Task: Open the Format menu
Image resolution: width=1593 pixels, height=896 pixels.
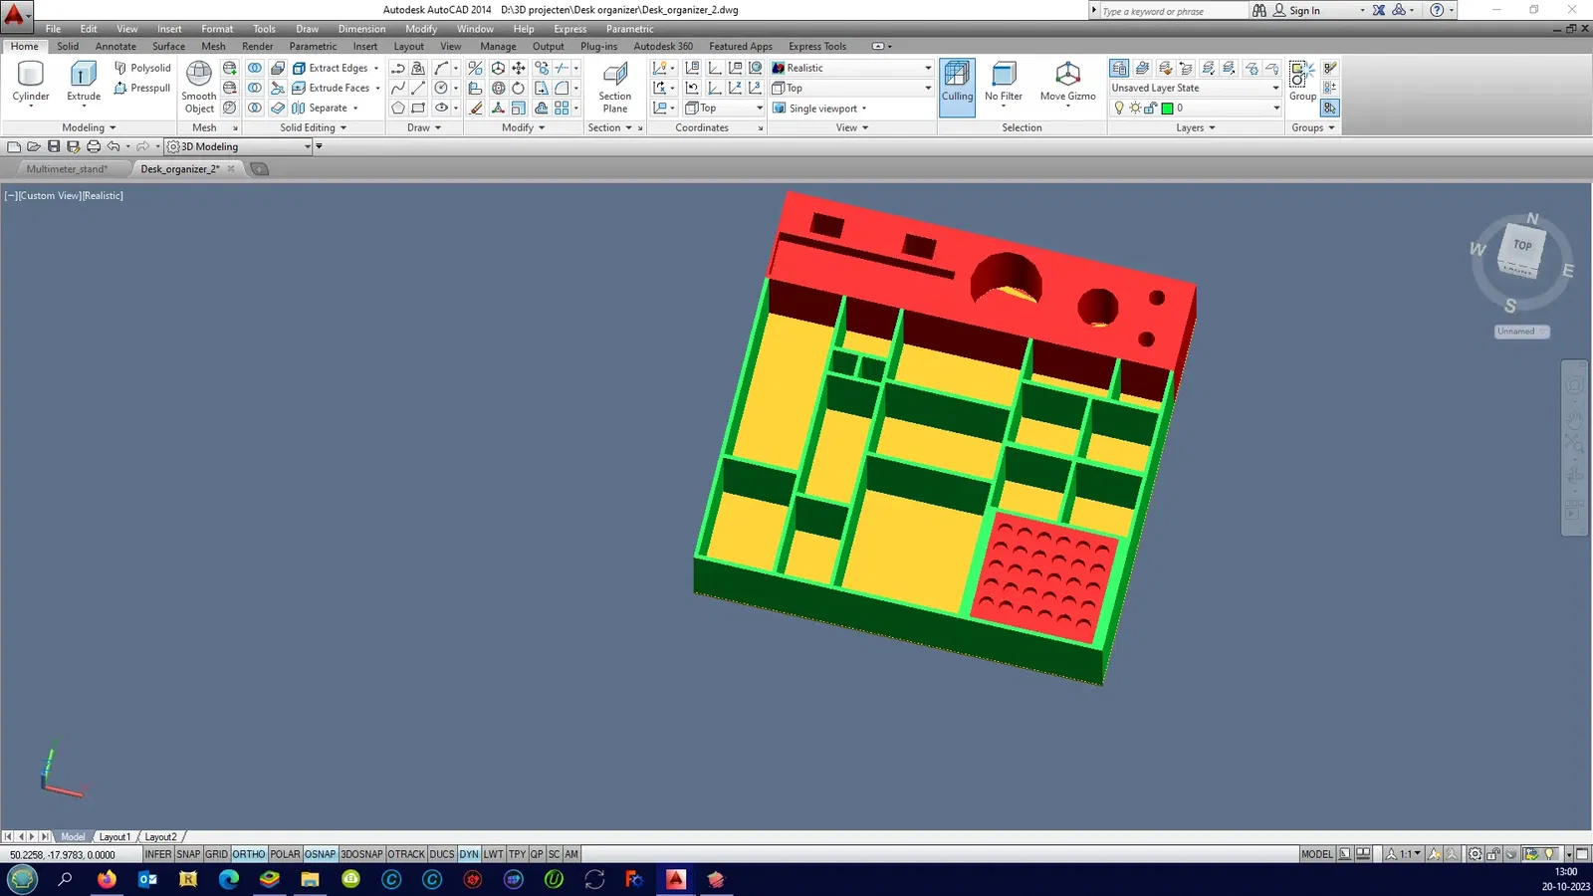Action: (x=217, y=29)
